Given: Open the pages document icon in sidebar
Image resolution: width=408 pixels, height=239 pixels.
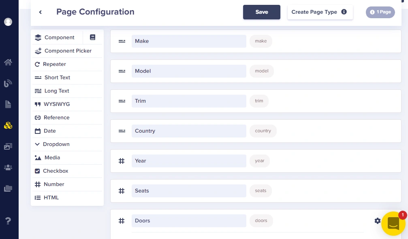Looking at the screenshot, I should [8, 104].
